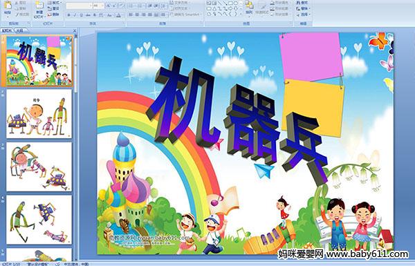Click the Clear Formatting eraser icon
Screen dimensions: 415x266
point(121,6)
